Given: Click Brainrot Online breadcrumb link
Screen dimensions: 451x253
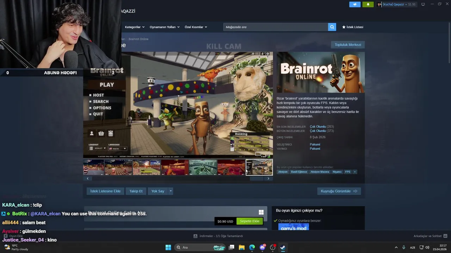Looking at the screenshot, I should 138,39.
